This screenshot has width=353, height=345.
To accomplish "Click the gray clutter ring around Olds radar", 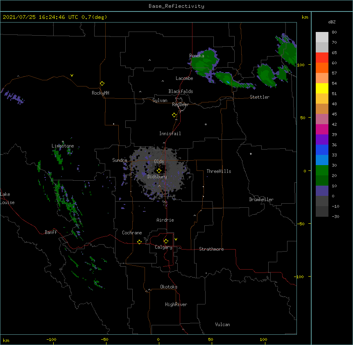I will pos(159,173).
